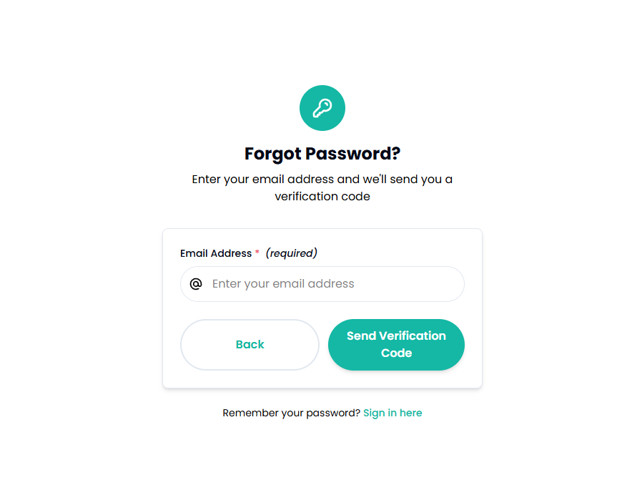627x480 pixels.
Task: Click the email address input field
Action: pos(322,283)
